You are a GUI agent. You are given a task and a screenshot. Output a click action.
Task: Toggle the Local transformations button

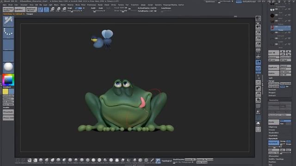tap(258, 63)
